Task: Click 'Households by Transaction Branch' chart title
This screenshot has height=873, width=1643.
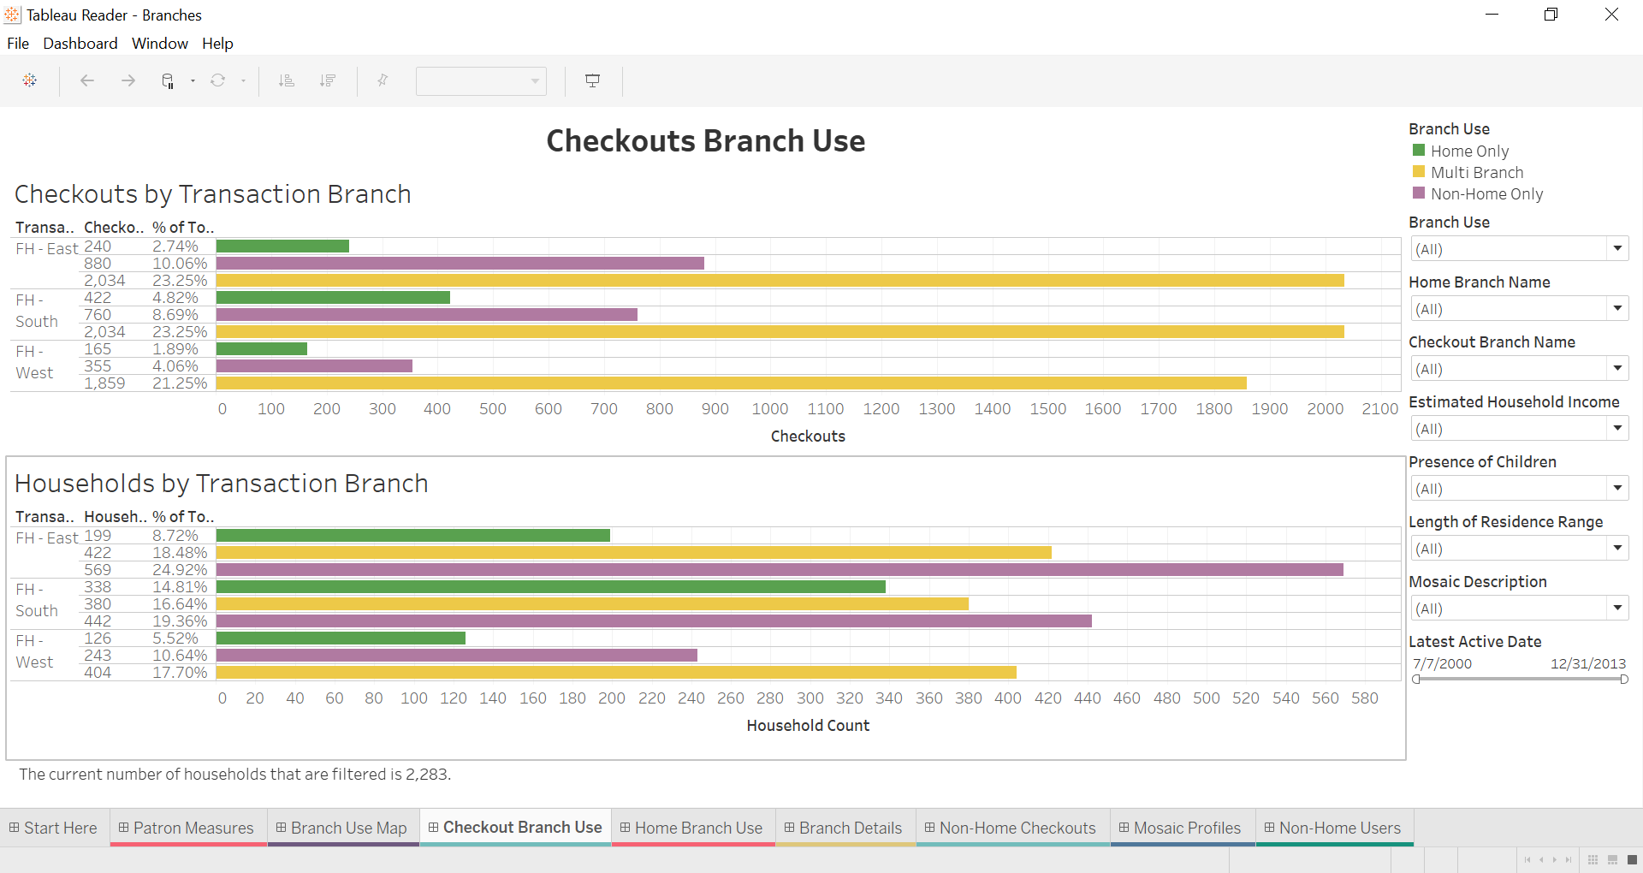Action: click(222, 484)
